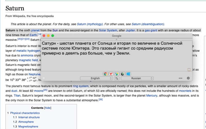Select the red Yandex translation engine icon
Image resolution: width=206 pixels, height=129 pixels.
point(111,74)
